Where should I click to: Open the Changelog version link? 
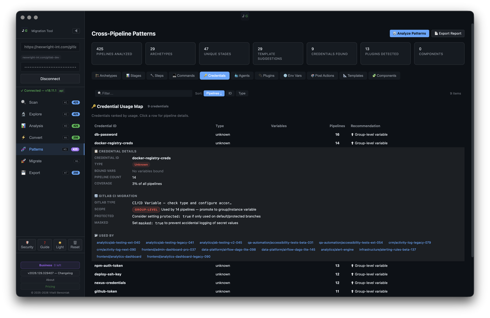(50, 273)
